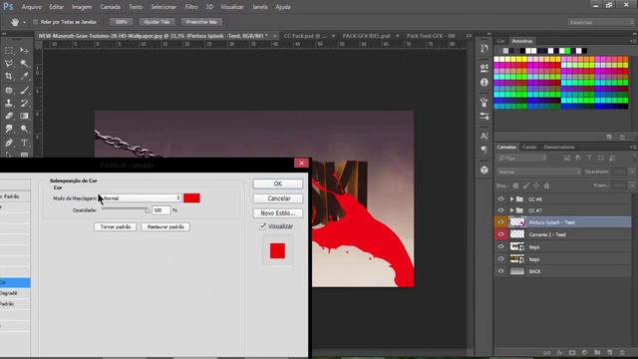Open the Paragraph panel icon
Image resolution: width=638 pixels, height=359 pixels.
(484, 150)
